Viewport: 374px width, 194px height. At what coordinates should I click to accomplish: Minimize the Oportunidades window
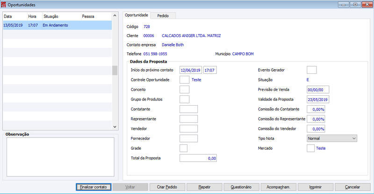point(344,5)
